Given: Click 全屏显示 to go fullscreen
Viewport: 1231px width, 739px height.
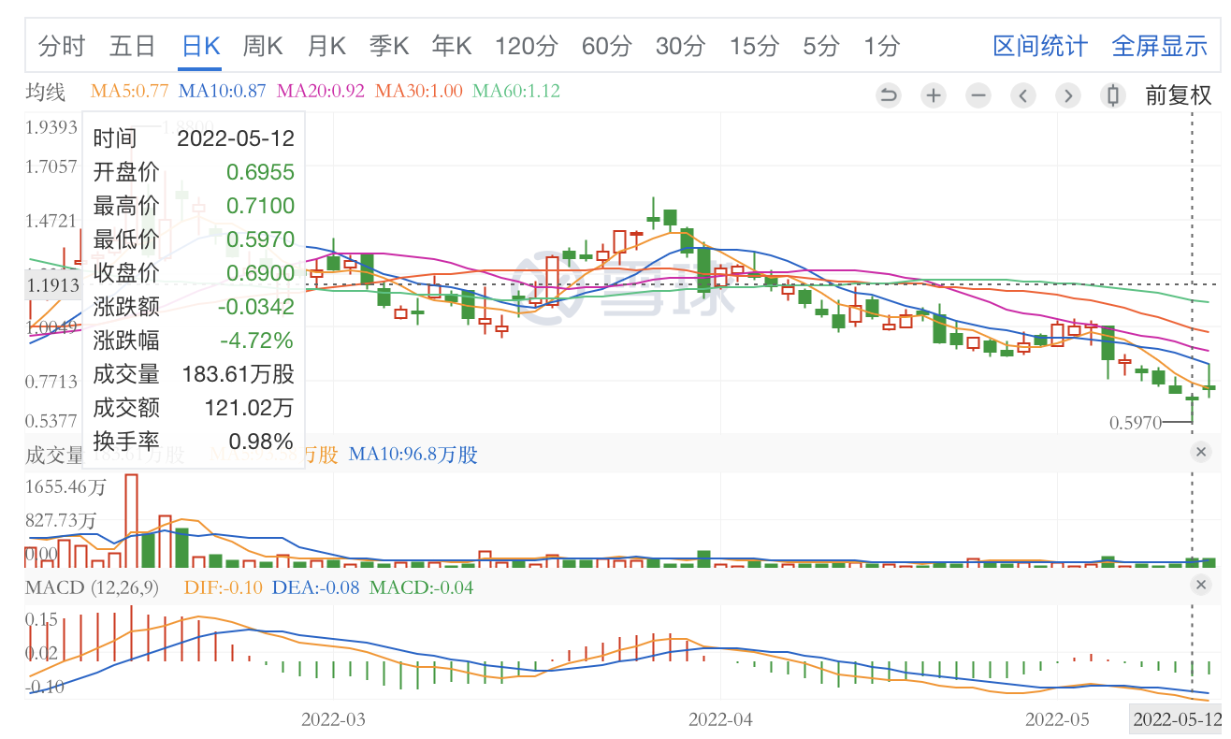Looking at the screenshot, I should click(1159, 46).
